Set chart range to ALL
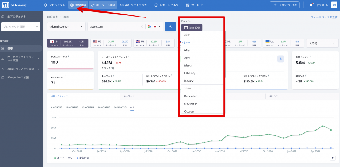The width and height of the screenshot is (340, 167). [132, 107]
